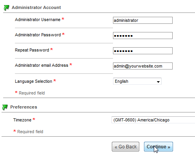The image size is (195, 155).
Task: Expand the Timezone dropdown showing America/Chicago
Action: point(153,120)
